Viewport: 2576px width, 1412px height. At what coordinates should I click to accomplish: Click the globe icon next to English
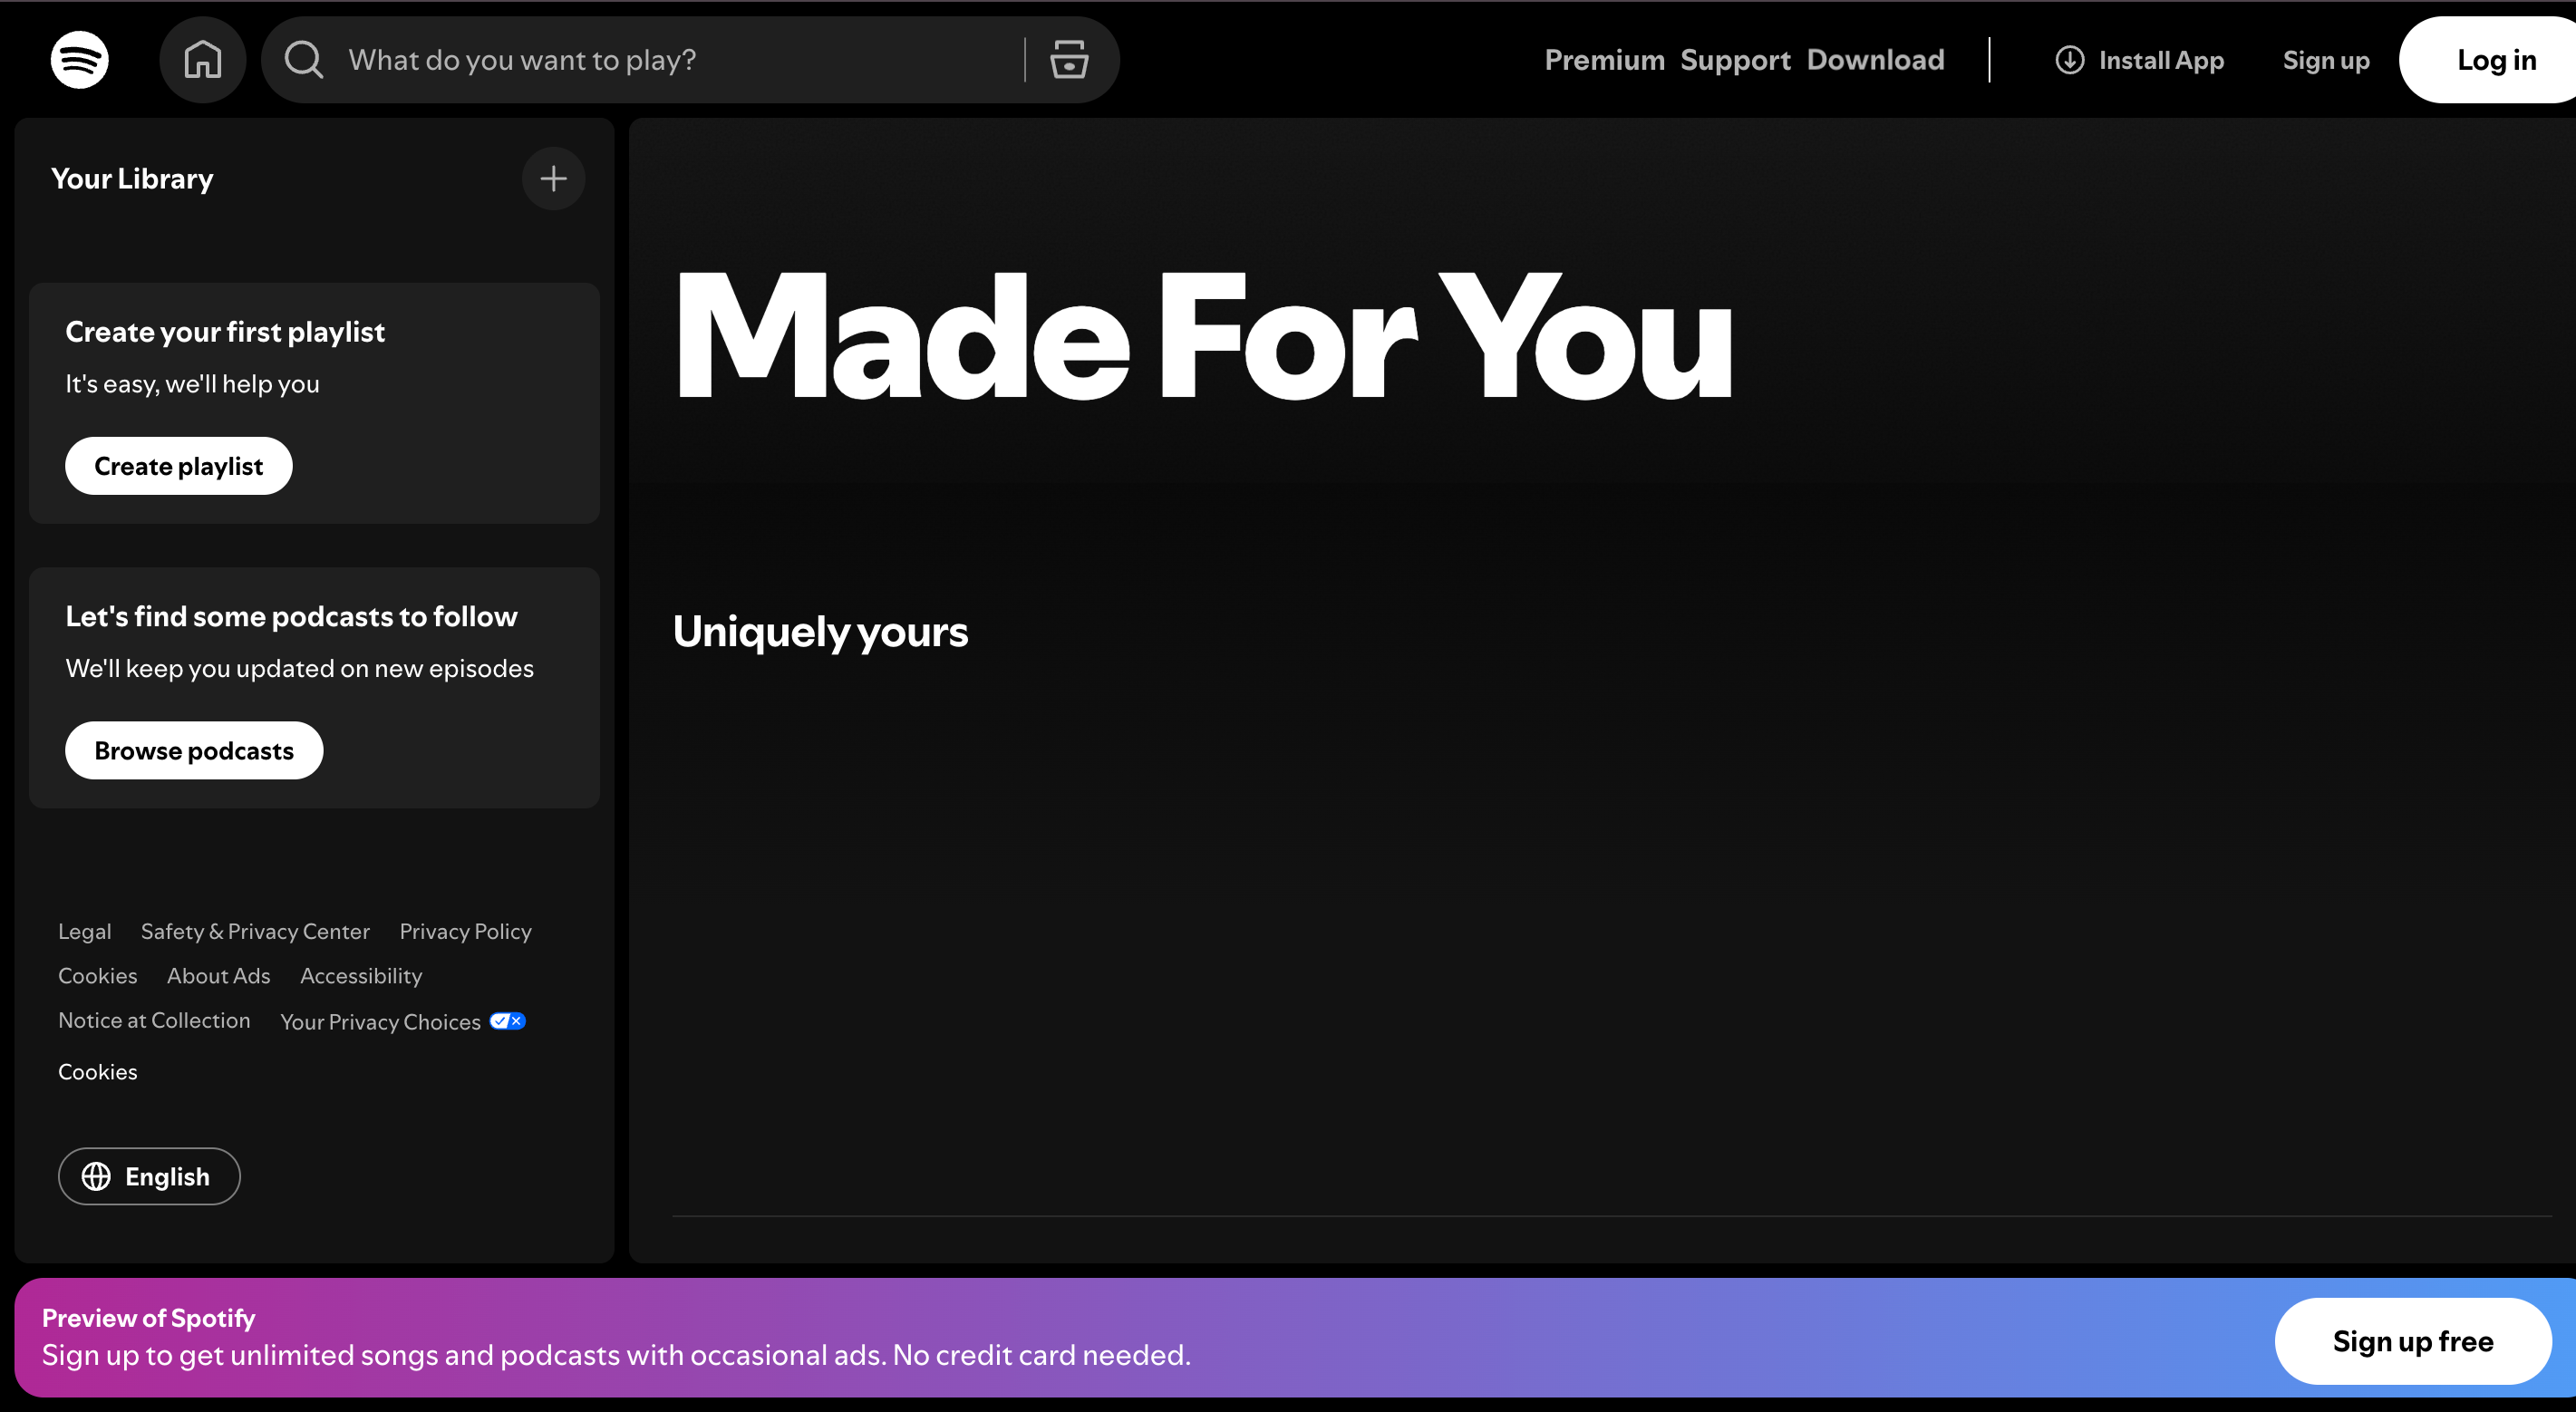pyautogui.click(x=97, y=1176)
